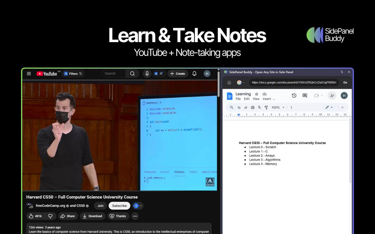The height and width of the screenshot is (234, 375).
Task: Click the Docs document vertical scrollbar
Action: click(350, 151)
